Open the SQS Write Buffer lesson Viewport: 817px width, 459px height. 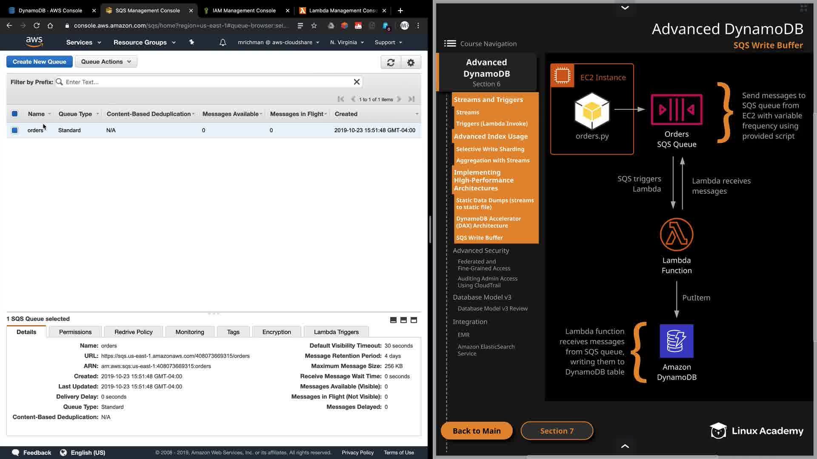[x=479, y=238]
